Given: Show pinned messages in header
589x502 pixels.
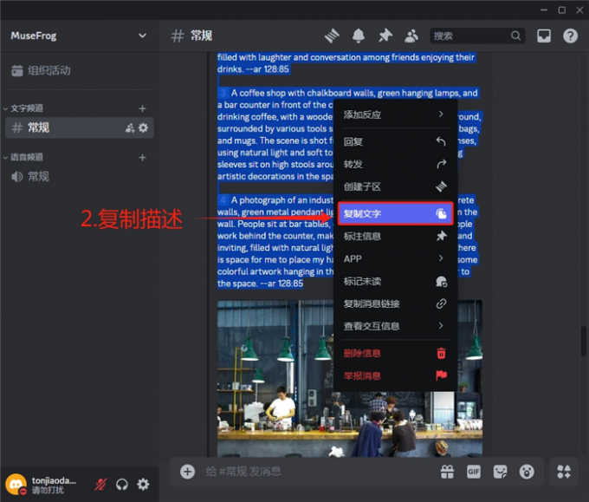Looking at the screenshot, I should tap(385, 36).
